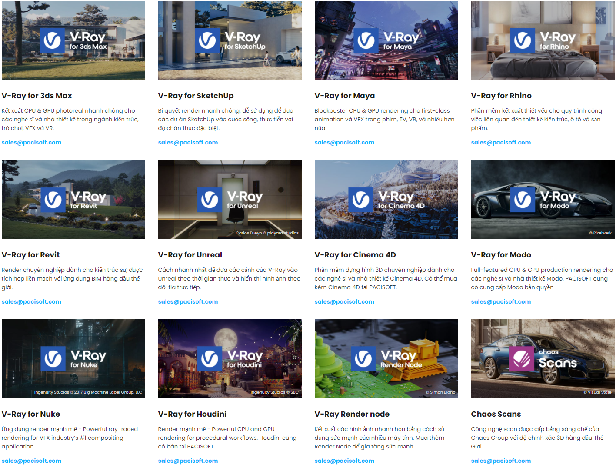616x468 pixels.
Task: Click description text starting 'Kết xuất CPU & GPU photoreal'
Action: tap(70, 119)
